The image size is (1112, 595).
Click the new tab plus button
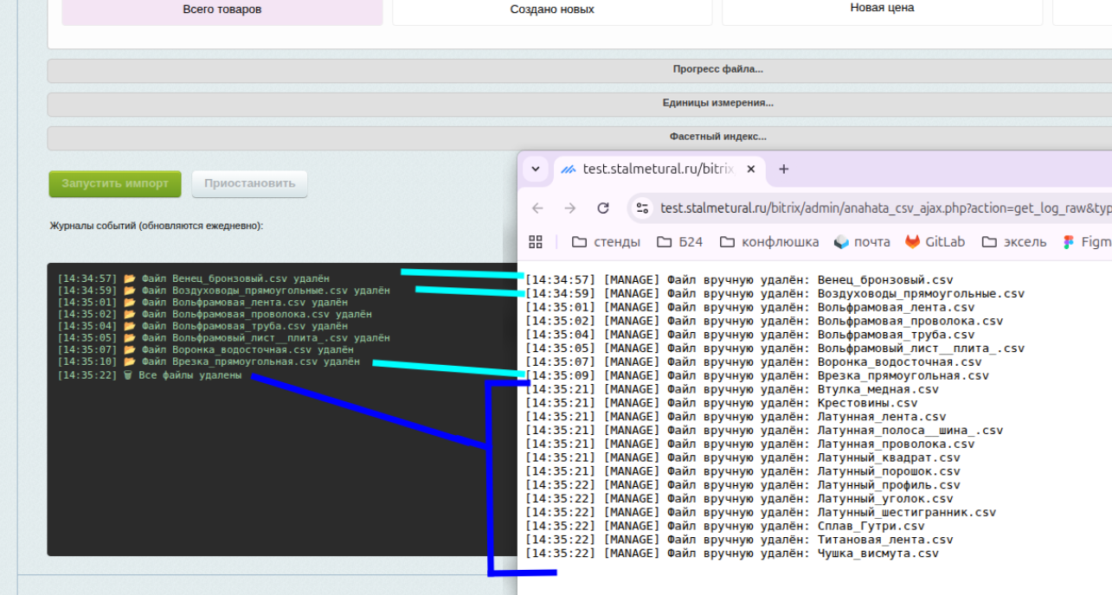(783, 170)
